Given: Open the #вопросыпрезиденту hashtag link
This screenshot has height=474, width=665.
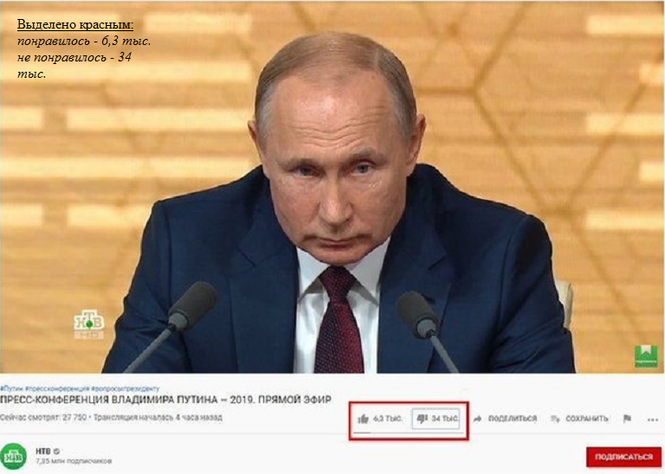Looking at the screenshot, I should (125, 388).
